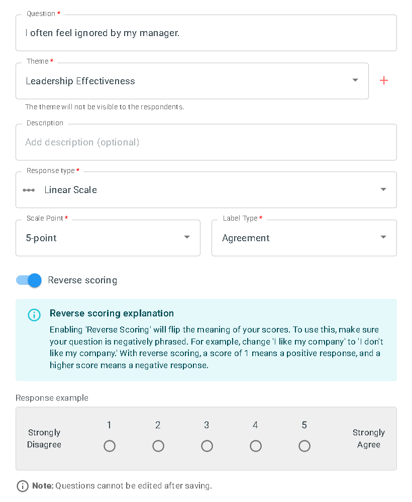Click the Label Type dropdown arrow

[x=383, y=238]
